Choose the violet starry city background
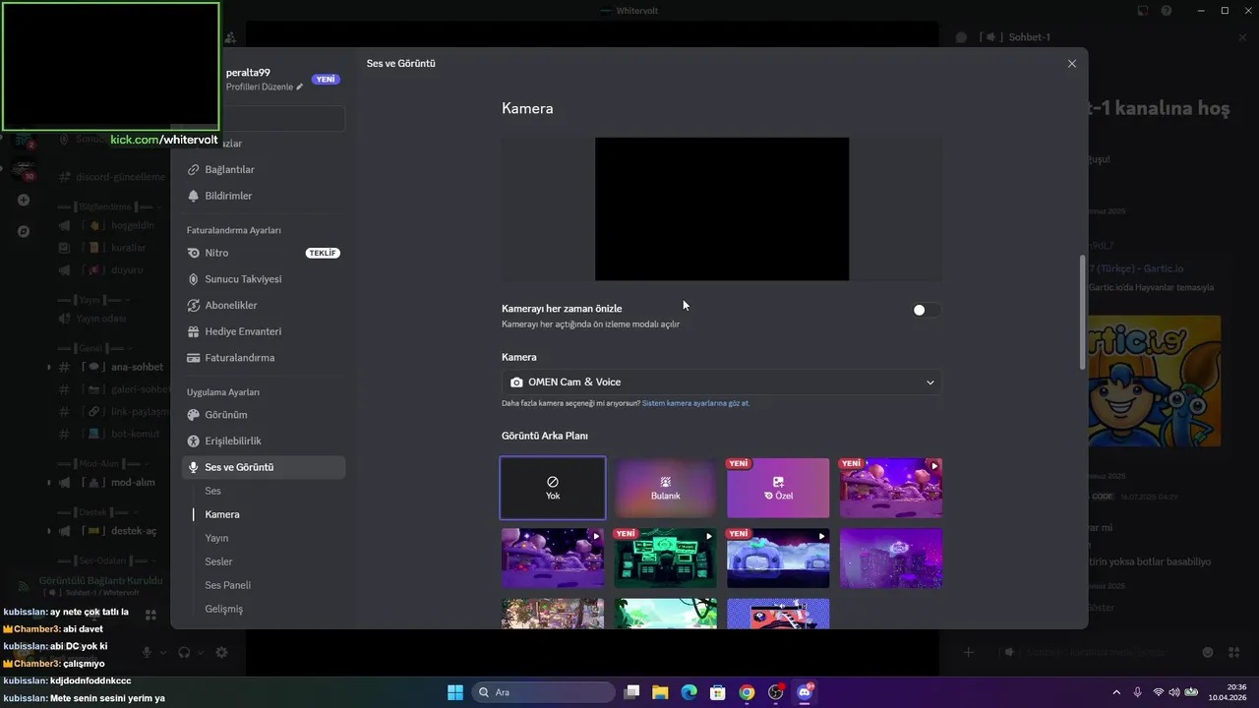This screenshot has height=708, width=1259. point(891,559)
